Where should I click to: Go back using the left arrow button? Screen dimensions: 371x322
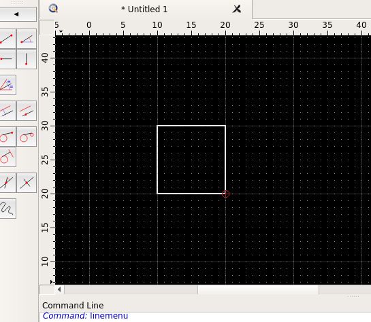(16, 14)
